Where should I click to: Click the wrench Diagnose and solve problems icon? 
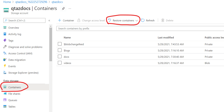click(5, 47)
